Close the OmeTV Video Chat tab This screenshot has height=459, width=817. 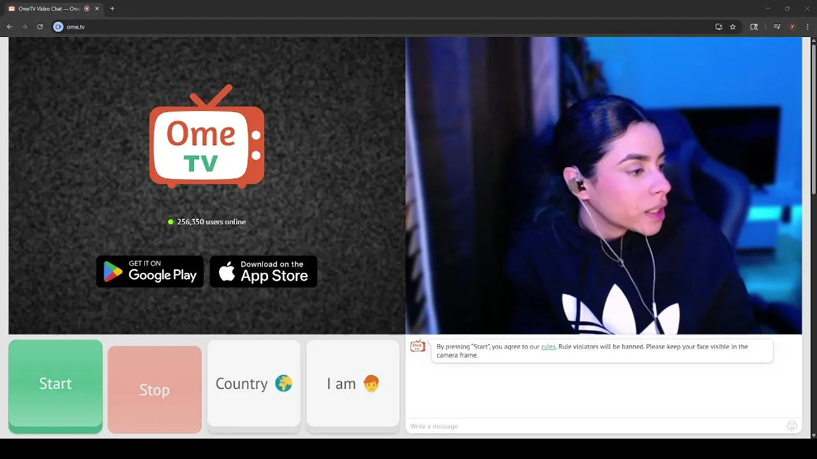pos(96,9)
